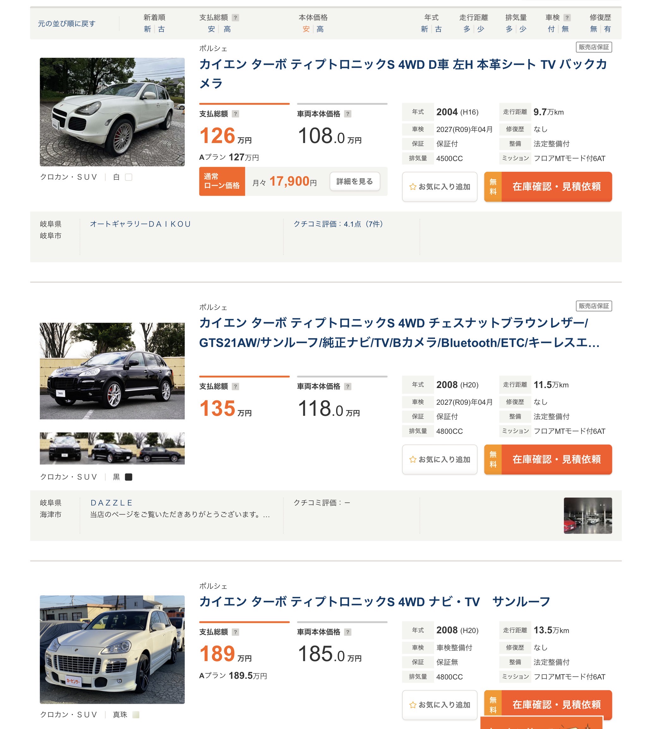
Task: Click help icon beside 支払総額 in sort bar
Action: [x=235, y=18]
